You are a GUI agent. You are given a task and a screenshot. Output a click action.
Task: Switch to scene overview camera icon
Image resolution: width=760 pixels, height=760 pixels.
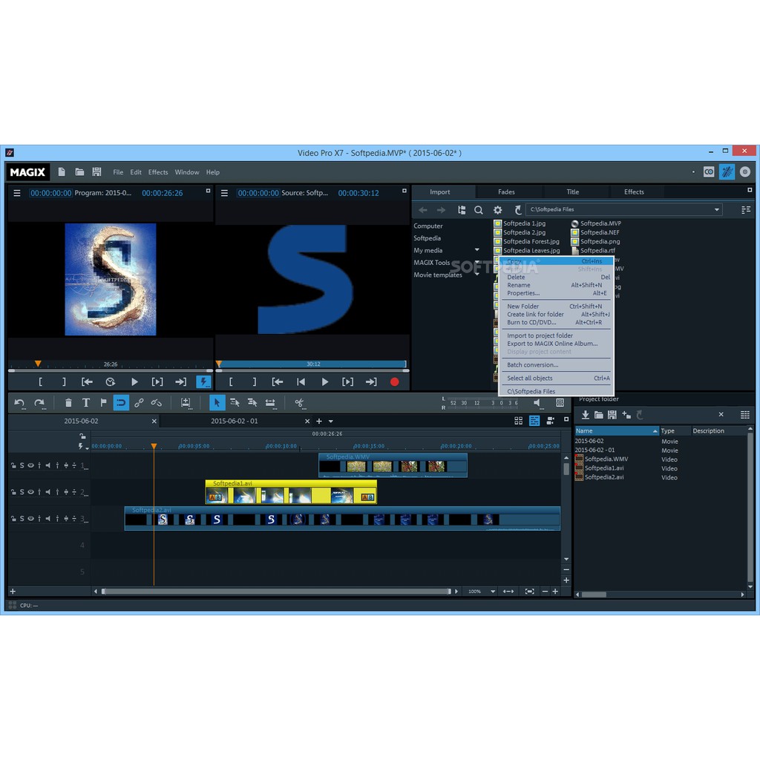tap(550, 421)
